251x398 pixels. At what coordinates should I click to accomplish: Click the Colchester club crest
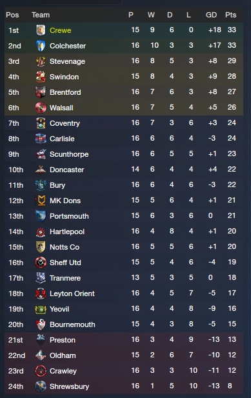[x=41, y=46]
